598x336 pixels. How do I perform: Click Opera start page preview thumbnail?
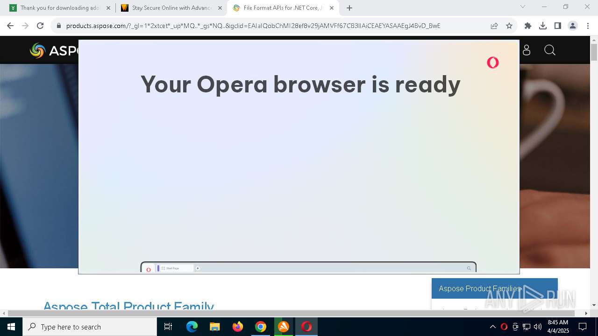308,267
